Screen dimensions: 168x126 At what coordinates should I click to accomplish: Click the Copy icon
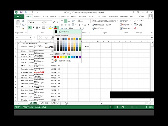(x=23, y=25)
